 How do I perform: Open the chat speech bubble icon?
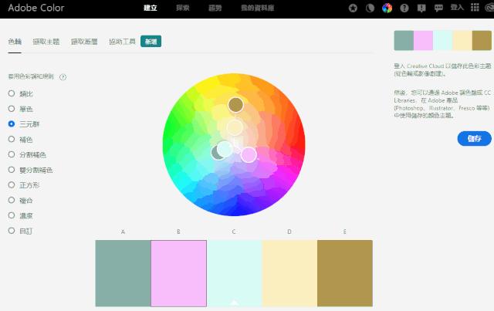438,8
